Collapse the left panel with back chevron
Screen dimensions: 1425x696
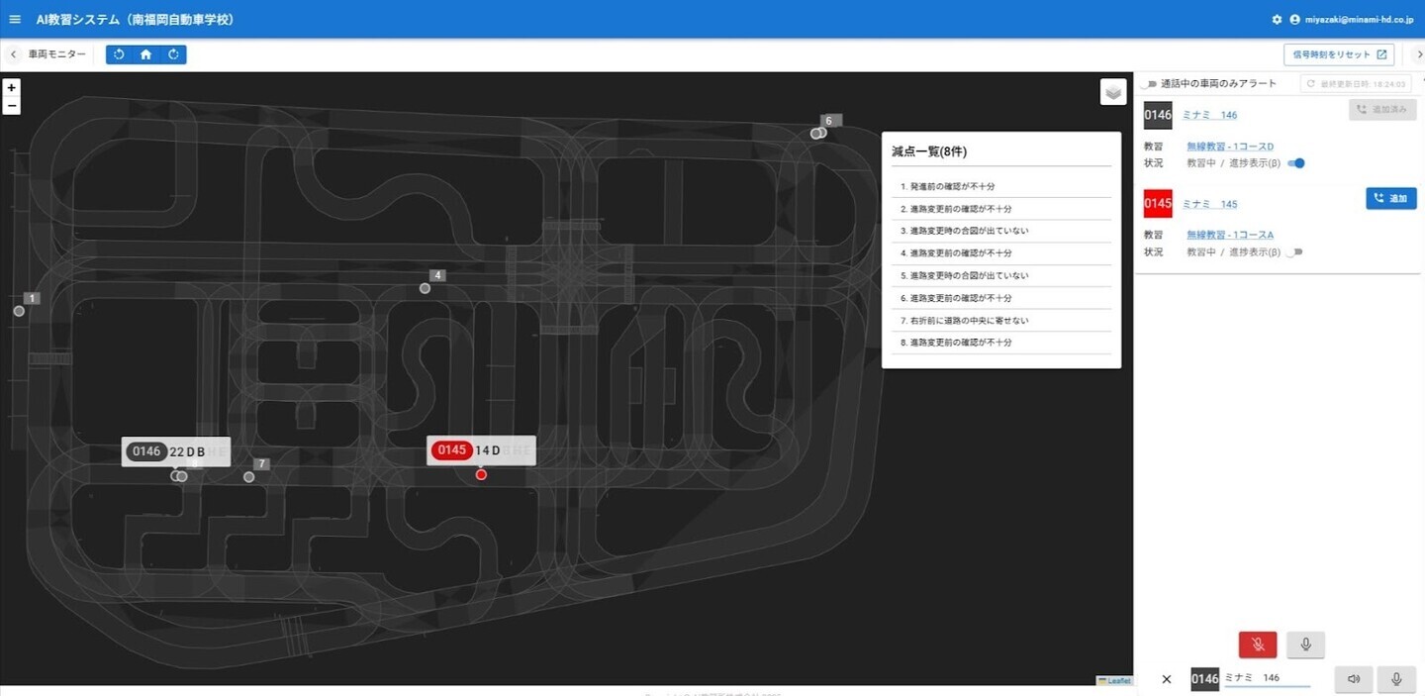[14, 54]
